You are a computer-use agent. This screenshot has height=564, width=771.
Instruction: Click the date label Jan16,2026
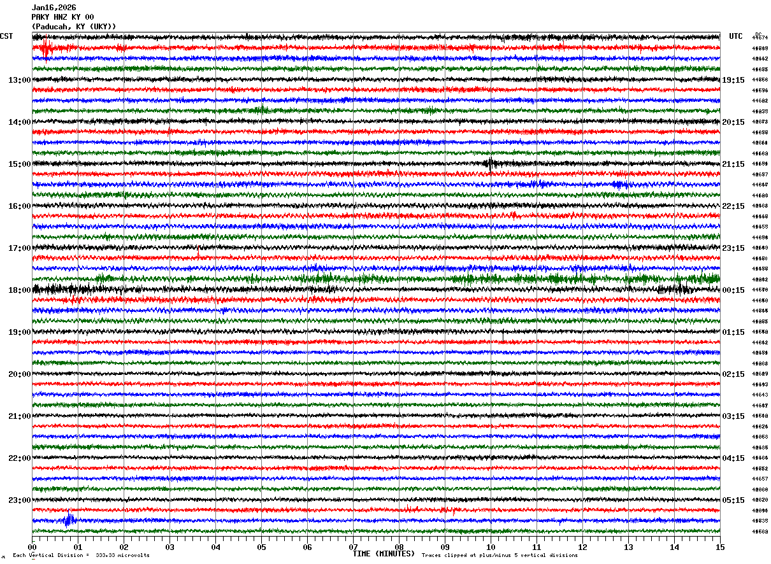(54, 8)
